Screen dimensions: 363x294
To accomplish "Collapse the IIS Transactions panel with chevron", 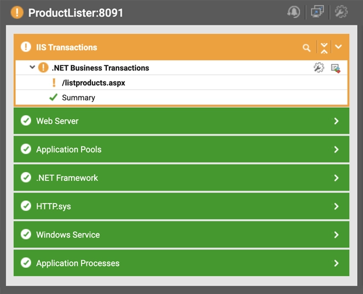I will [339, 48].
